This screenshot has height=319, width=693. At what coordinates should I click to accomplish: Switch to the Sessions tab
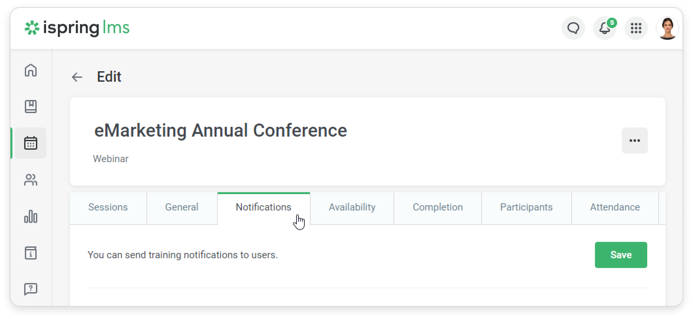pyautogui.click(x=108, y=207)
